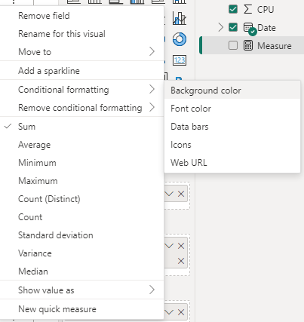Click the Move to menu entry

click(82, 52)
